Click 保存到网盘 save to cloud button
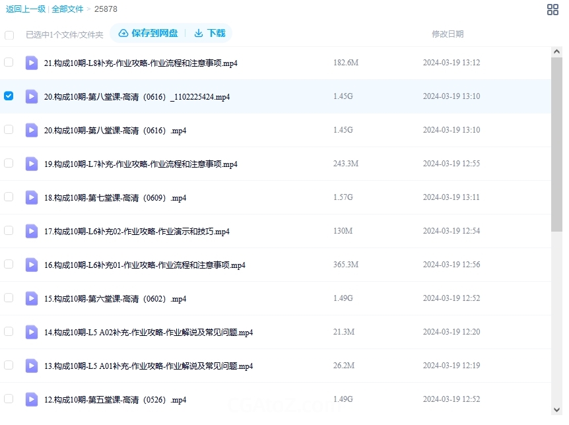 [148, 33]
